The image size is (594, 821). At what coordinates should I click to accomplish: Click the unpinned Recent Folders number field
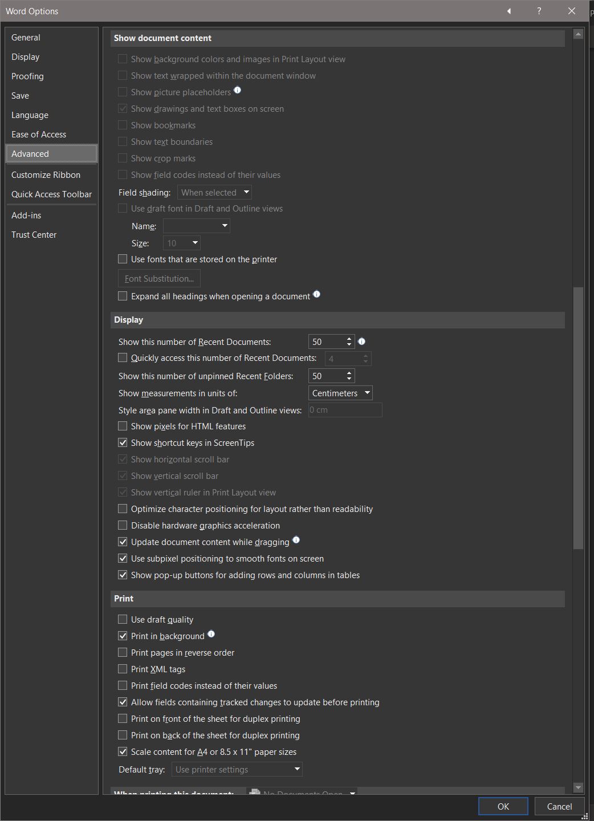pos(327,376)
